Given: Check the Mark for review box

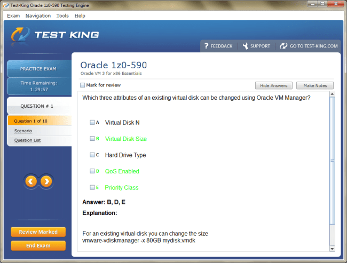Looking at the screenshot, I should coord(82,85).
